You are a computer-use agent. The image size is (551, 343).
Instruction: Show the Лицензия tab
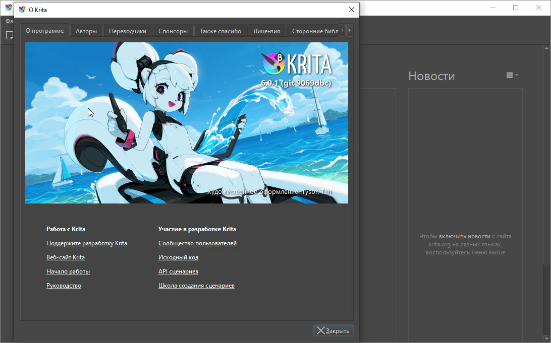tap(266, 31)
